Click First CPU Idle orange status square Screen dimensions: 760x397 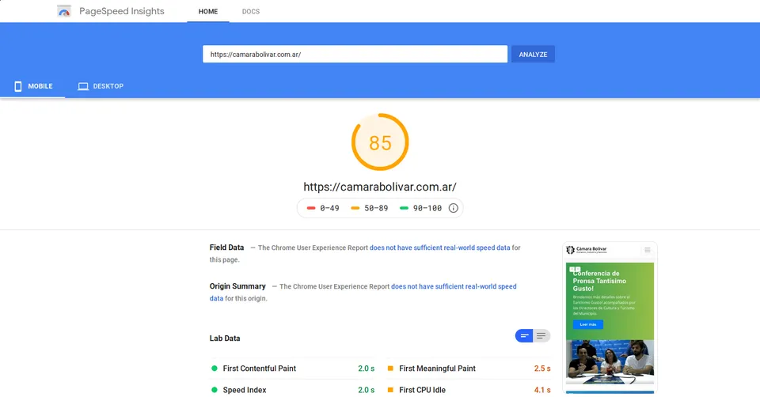pyautogui.click(x=390, y=390)
